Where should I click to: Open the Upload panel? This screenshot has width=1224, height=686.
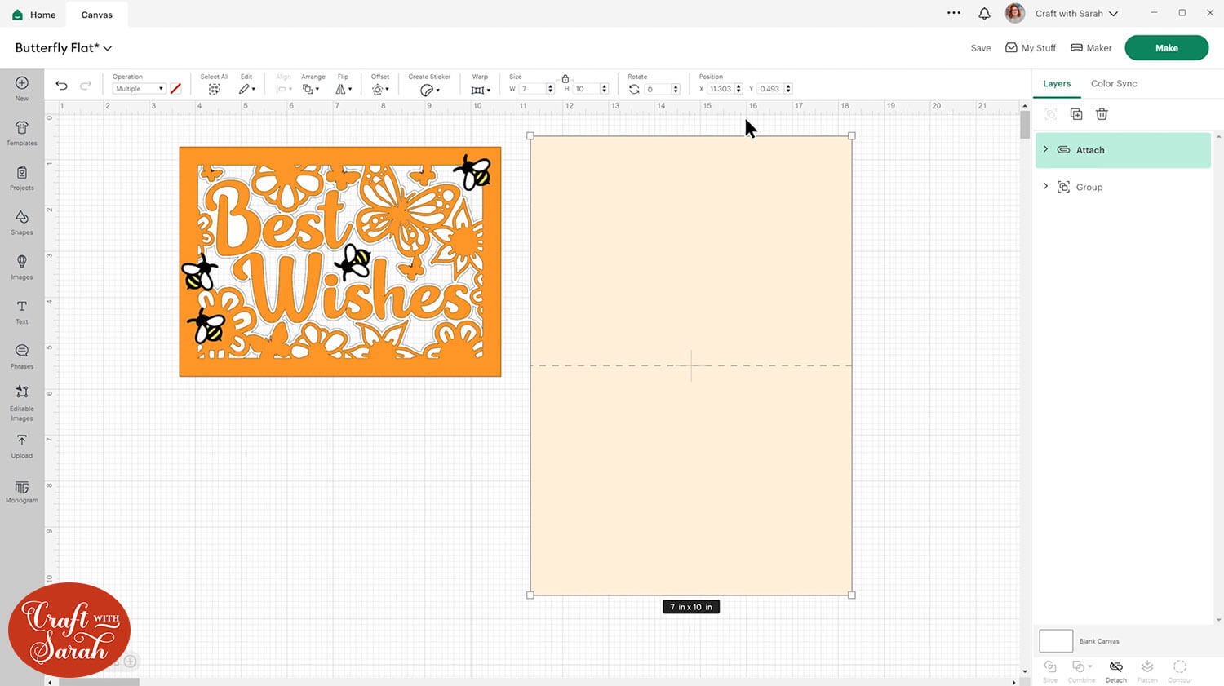22,445
